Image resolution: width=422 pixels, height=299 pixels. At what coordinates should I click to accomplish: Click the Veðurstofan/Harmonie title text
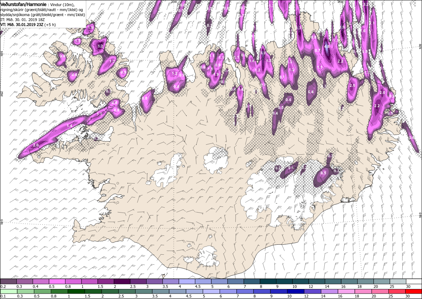pos(24,5)
